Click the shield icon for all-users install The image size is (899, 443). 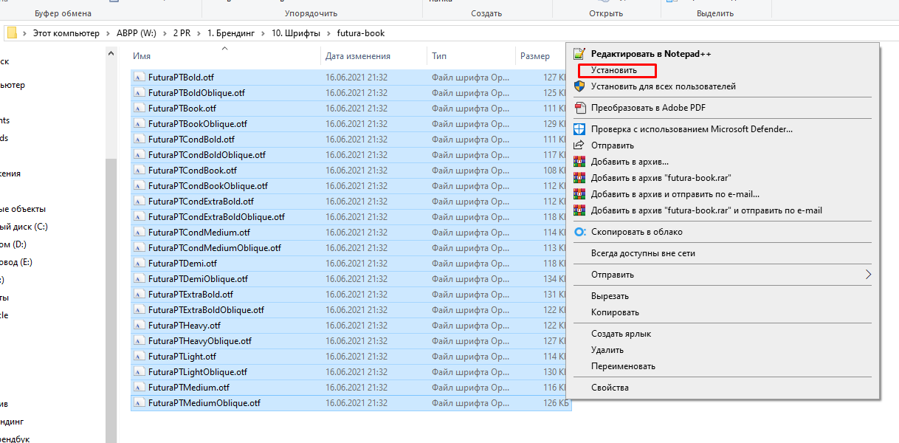point(579,86)
